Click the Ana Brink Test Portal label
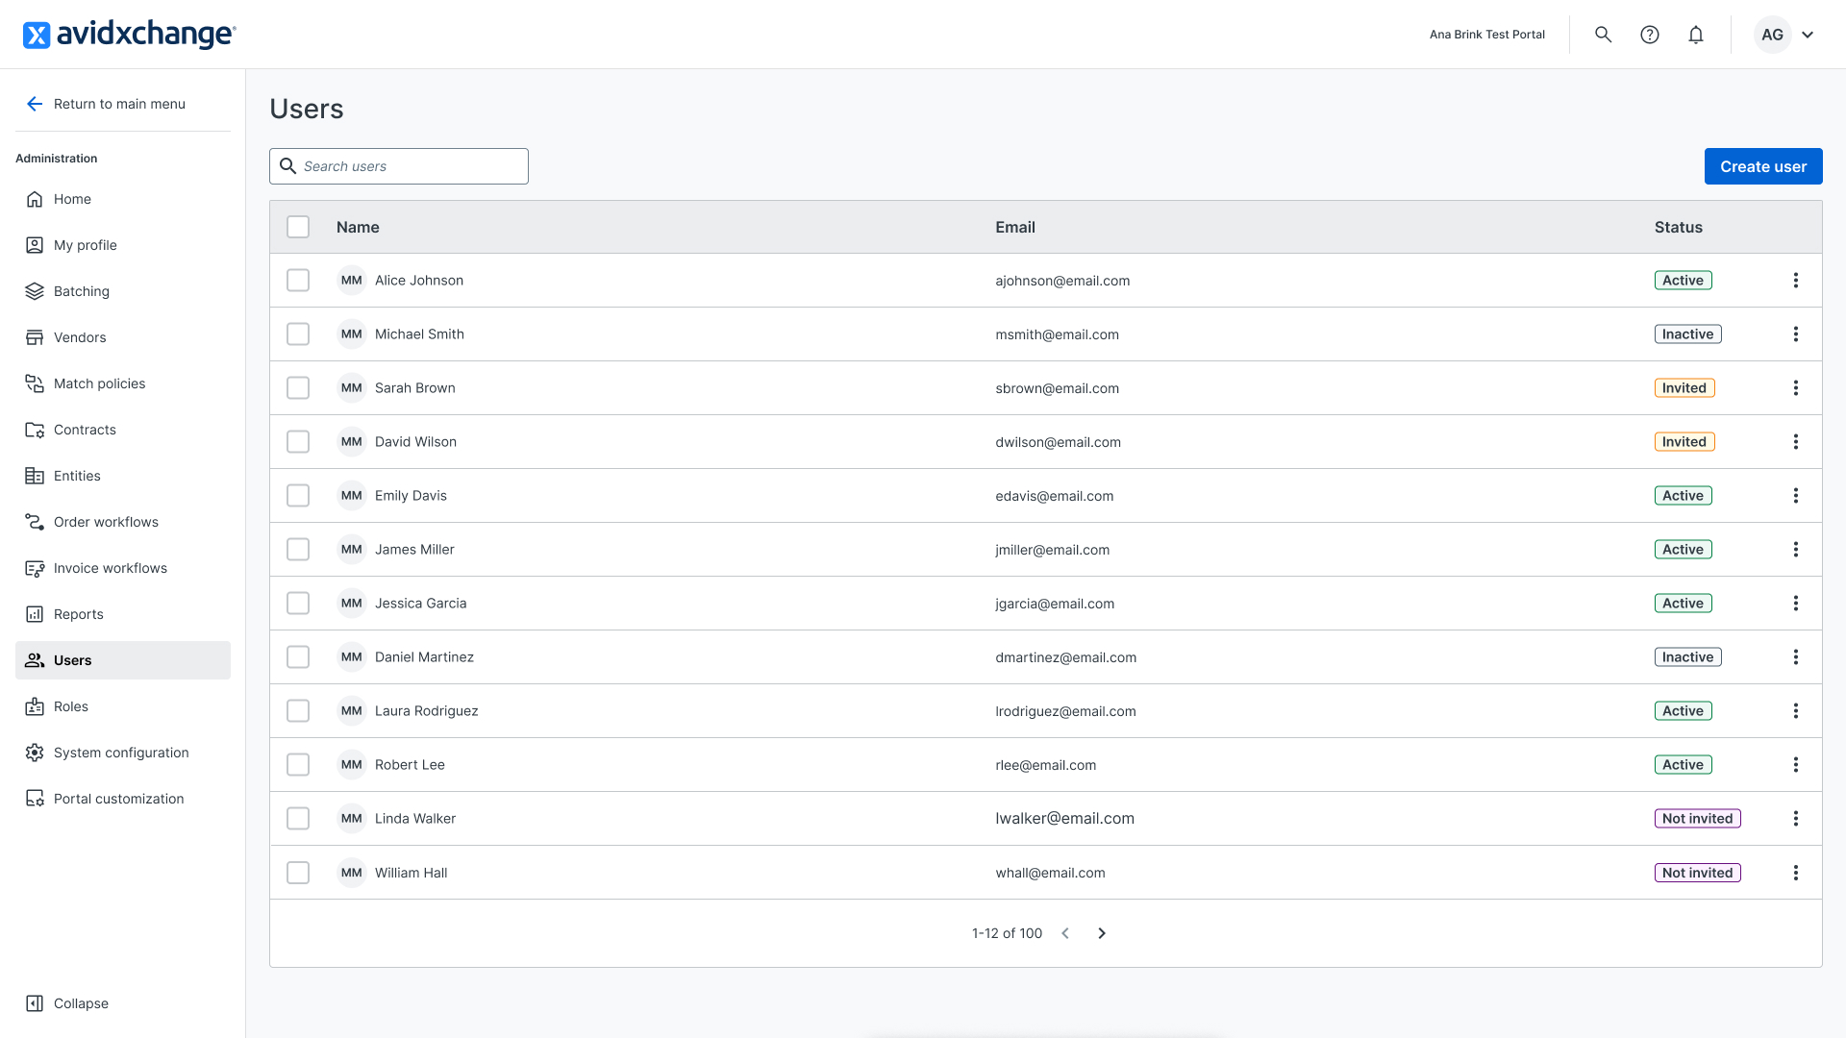 (1487, 35)
